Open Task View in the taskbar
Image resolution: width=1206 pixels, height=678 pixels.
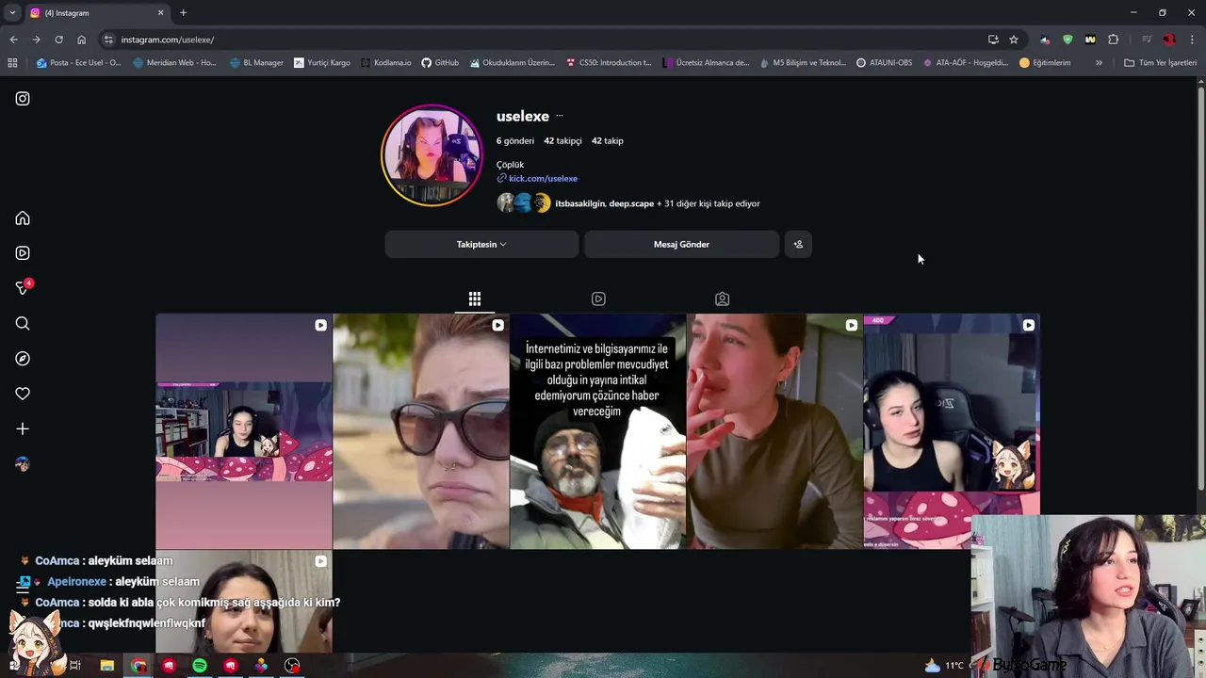click(75, 666)
